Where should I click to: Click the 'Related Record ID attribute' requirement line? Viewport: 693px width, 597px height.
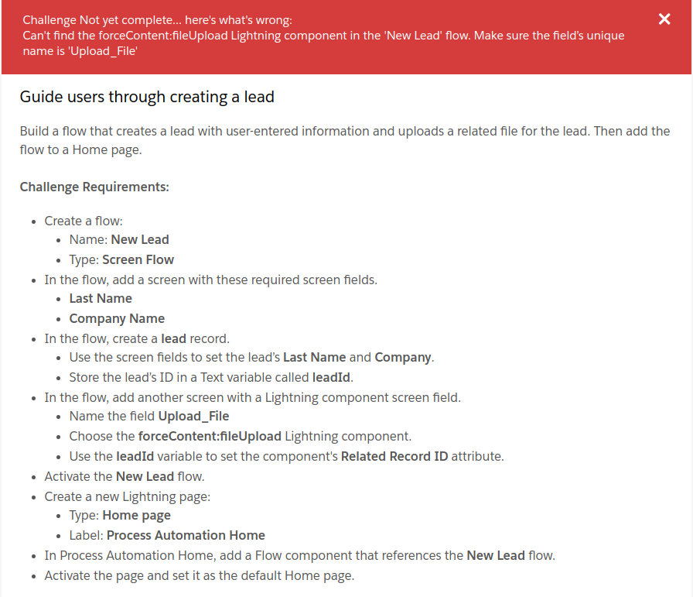coord(286,456)
